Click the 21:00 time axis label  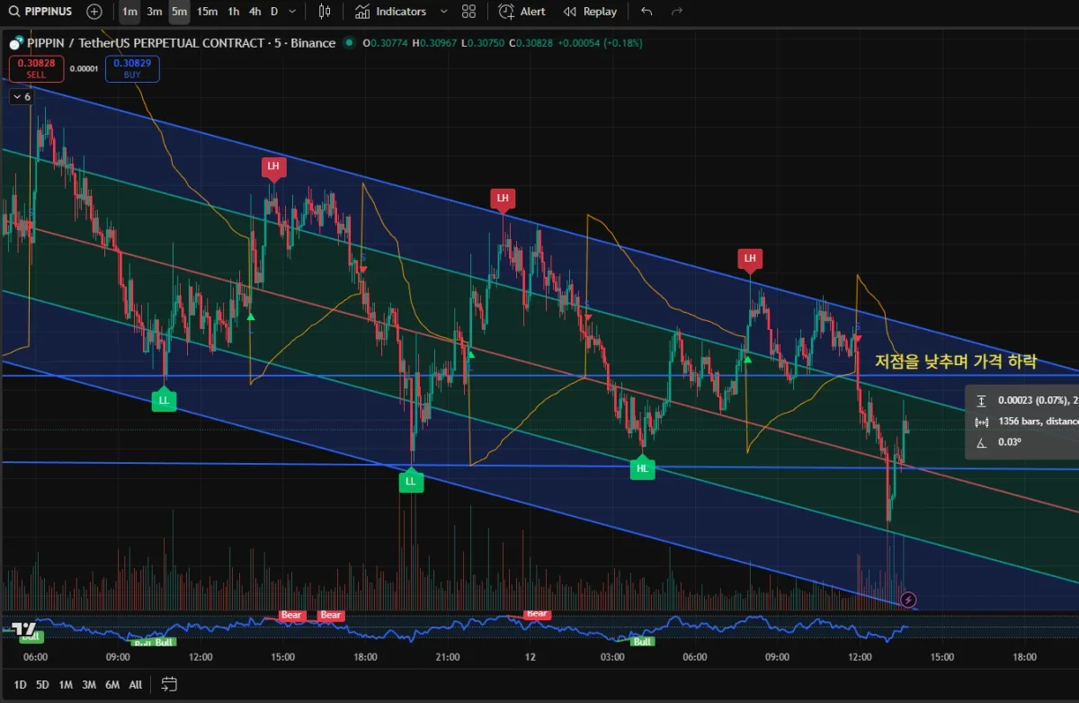click(447, 657)
